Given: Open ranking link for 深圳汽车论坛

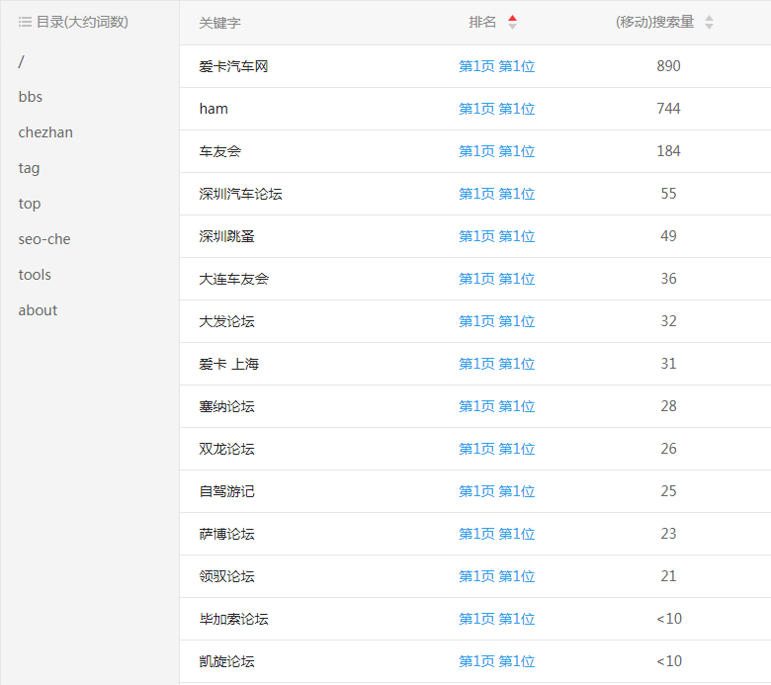Looking at the screenshot, I should point(496,194).
